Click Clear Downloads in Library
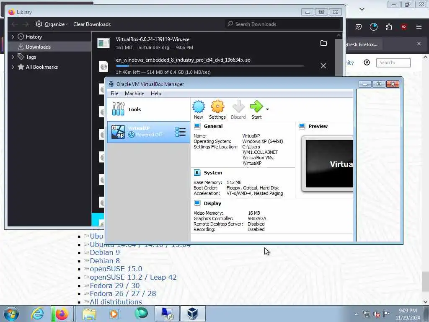Viewport: 429px width, 322px height. [92, 24]
